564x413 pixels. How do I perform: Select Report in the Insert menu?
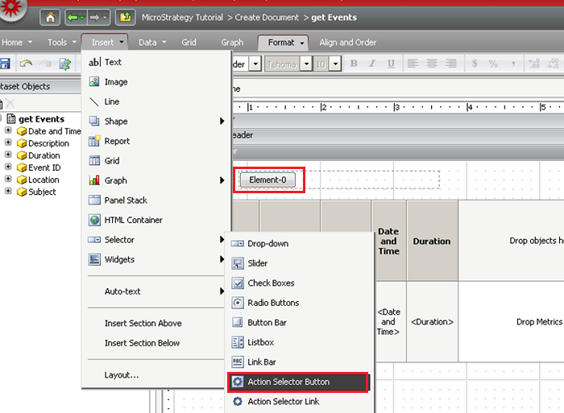[156, 141]
